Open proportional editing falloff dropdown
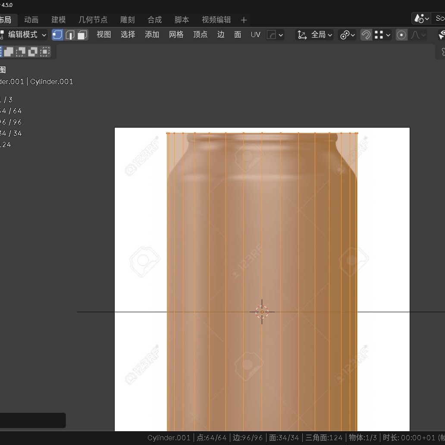This screenshot has height=445, width=445. click(x=418, y=35)
